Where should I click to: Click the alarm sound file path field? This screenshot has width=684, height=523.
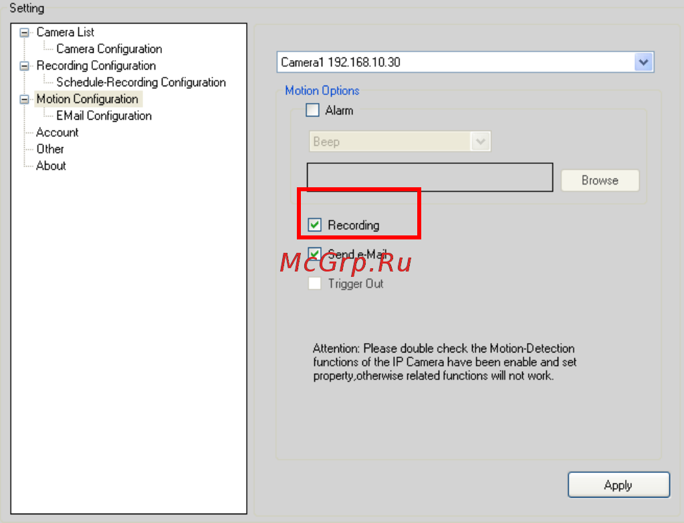430,177
